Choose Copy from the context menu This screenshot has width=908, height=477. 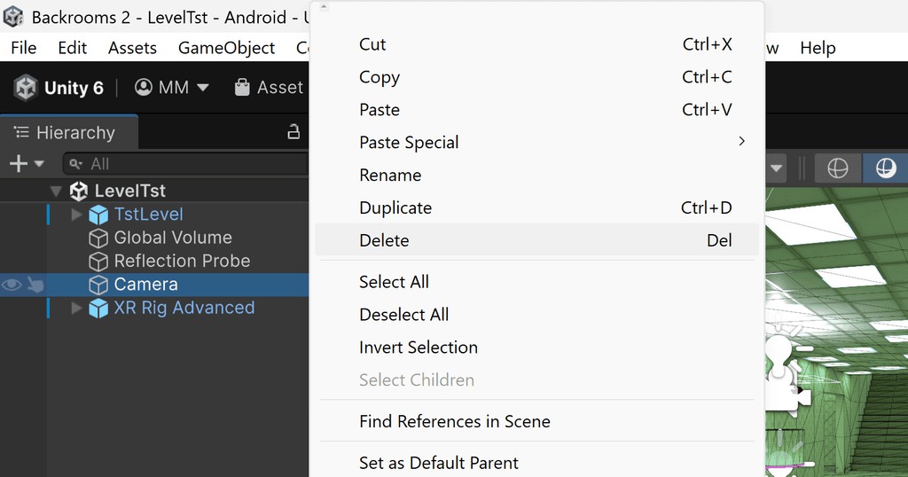click(536, 77)
